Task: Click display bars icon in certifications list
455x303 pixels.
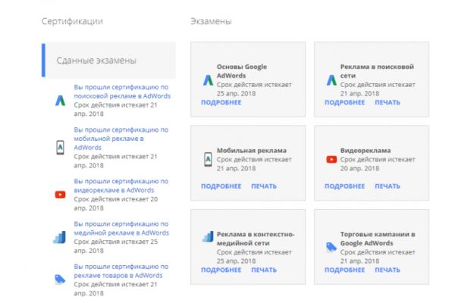Action: pyautogui.click(x=60, y=237)
